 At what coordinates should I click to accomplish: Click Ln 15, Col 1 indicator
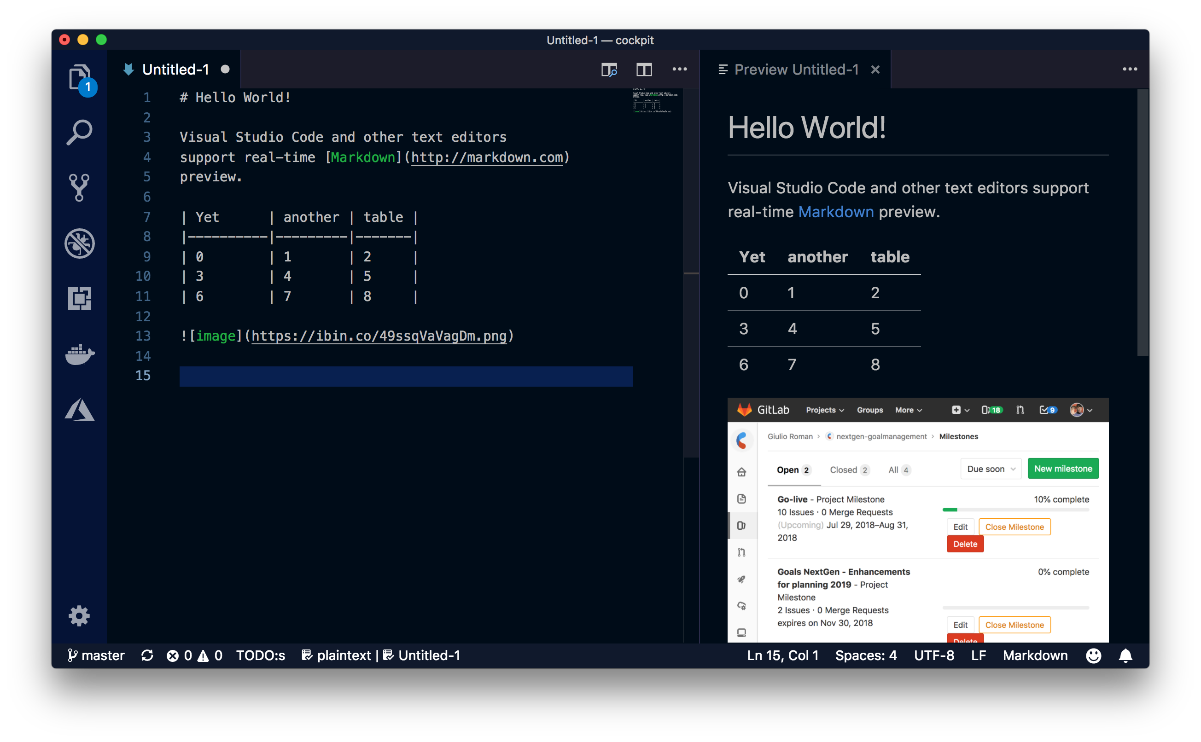click(x=783, y=655)
